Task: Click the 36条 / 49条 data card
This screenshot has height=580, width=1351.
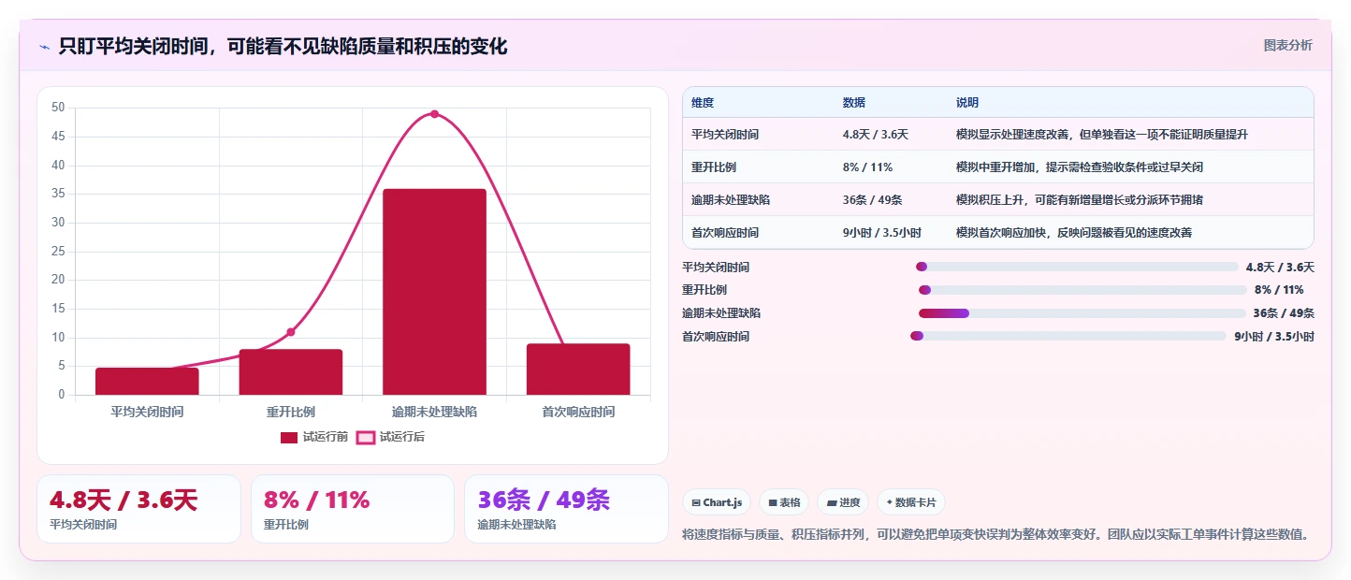Action: click(x=566, y=509)
